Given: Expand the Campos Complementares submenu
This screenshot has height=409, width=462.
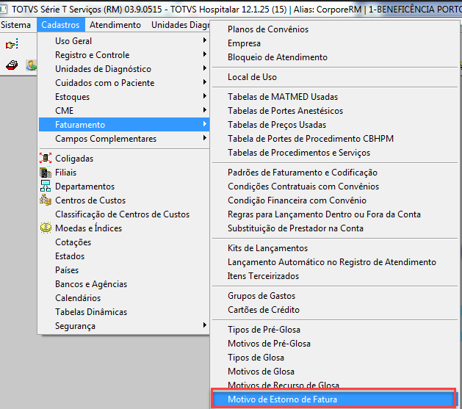Looking at the screenshot, I should (x=123, y=139).
